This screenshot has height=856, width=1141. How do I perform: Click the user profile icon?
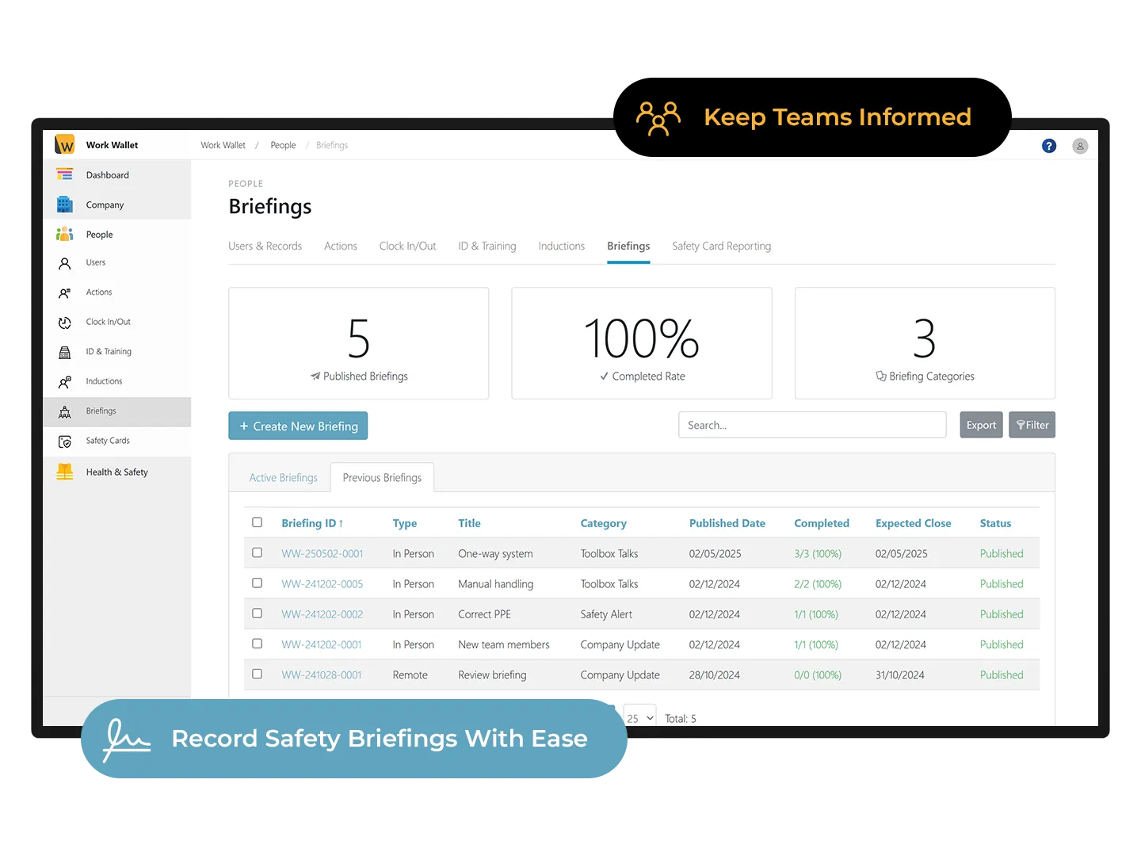(1080, 146)
